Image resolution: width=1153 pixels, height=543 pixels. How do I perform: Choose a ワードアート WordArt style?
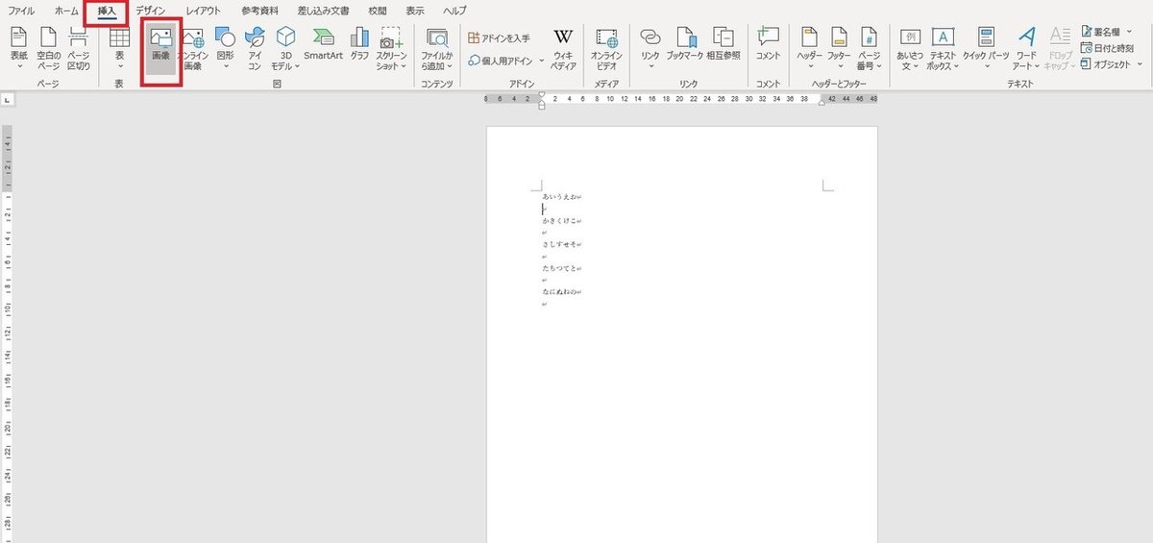[x=1027, y=48]
